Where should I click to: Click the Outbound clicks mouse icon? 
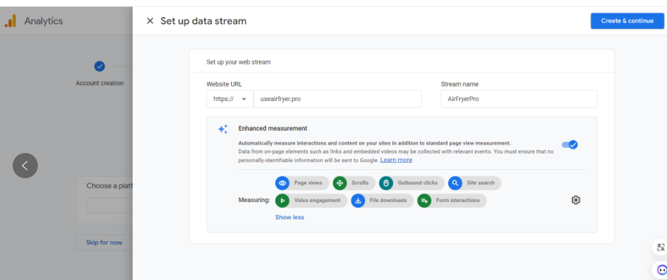386,183
